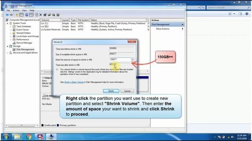Click the blue Help toolbar icon
Image resolution: width=252 pixels, height=141 pixels.
click(27, 15)
